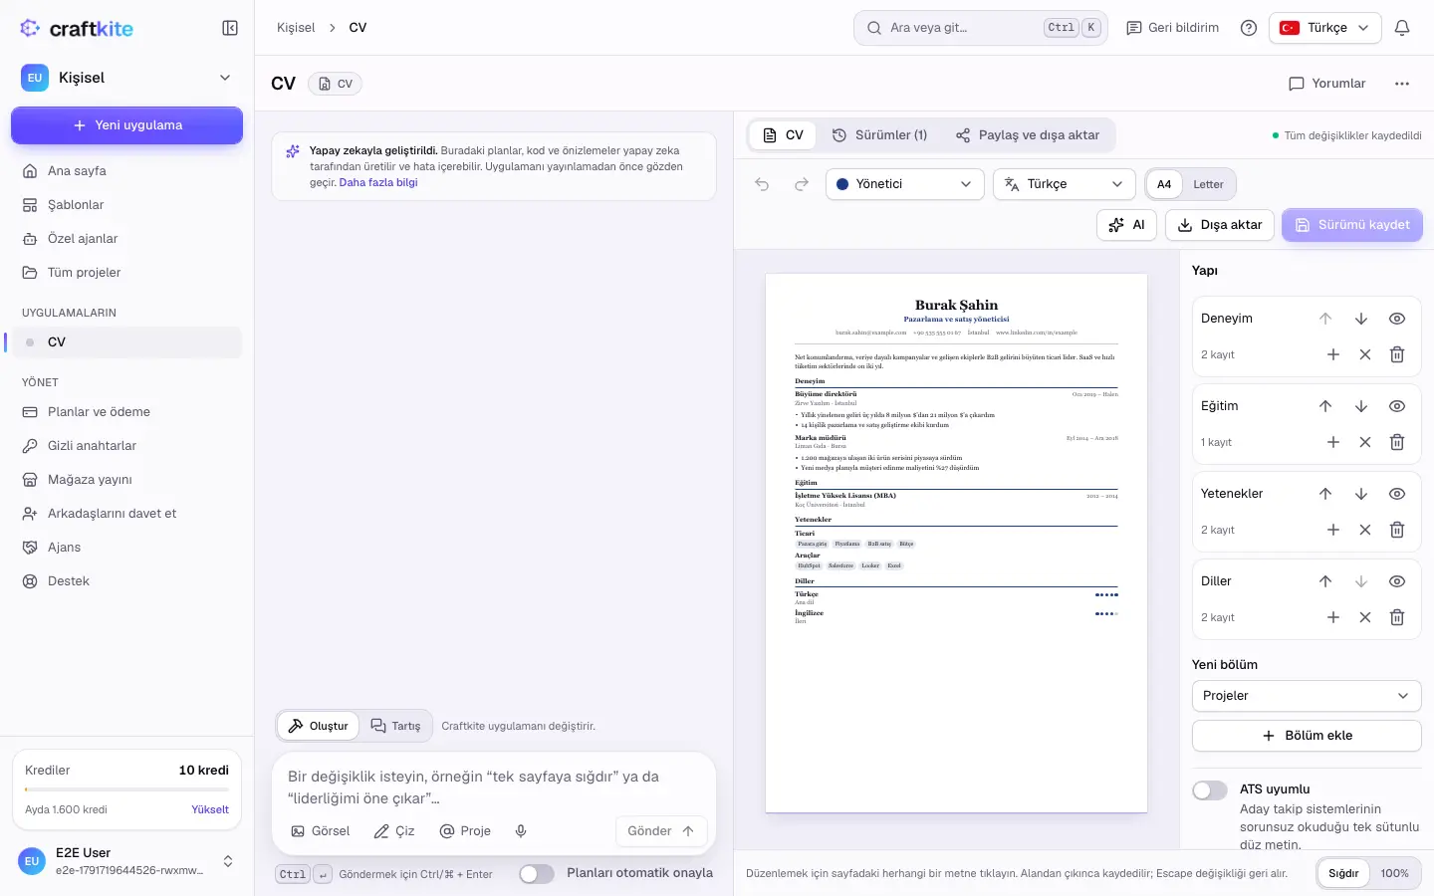Undo the last change
The height and width of the screenshot is (896, 1434).
762,184
